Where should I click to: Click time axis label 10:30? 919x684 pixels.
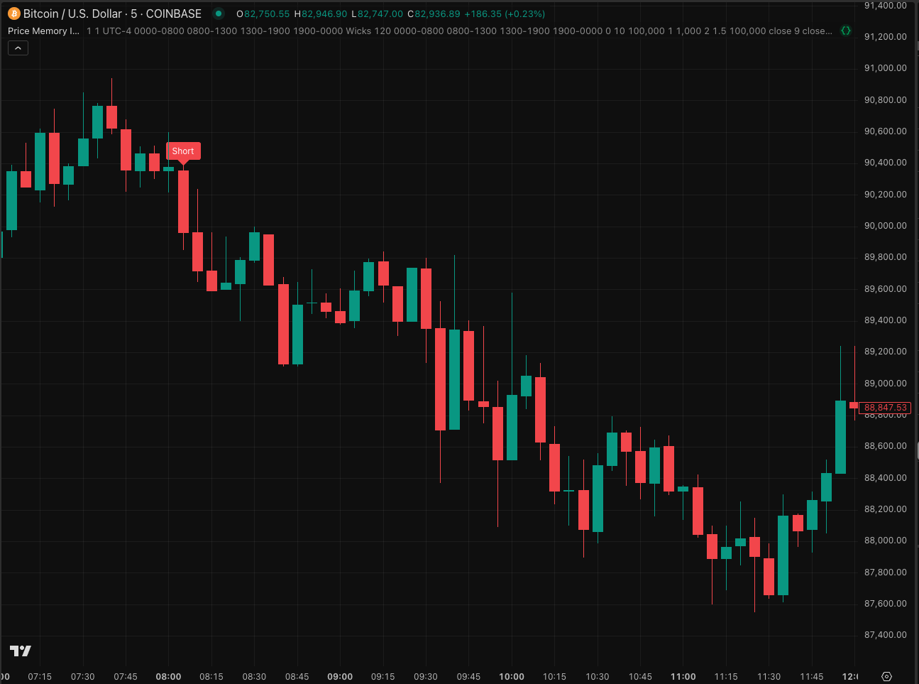point(598,676)
